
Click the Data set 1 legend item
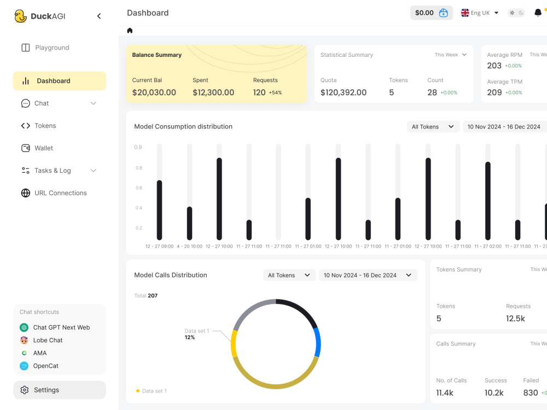point(152,391)
